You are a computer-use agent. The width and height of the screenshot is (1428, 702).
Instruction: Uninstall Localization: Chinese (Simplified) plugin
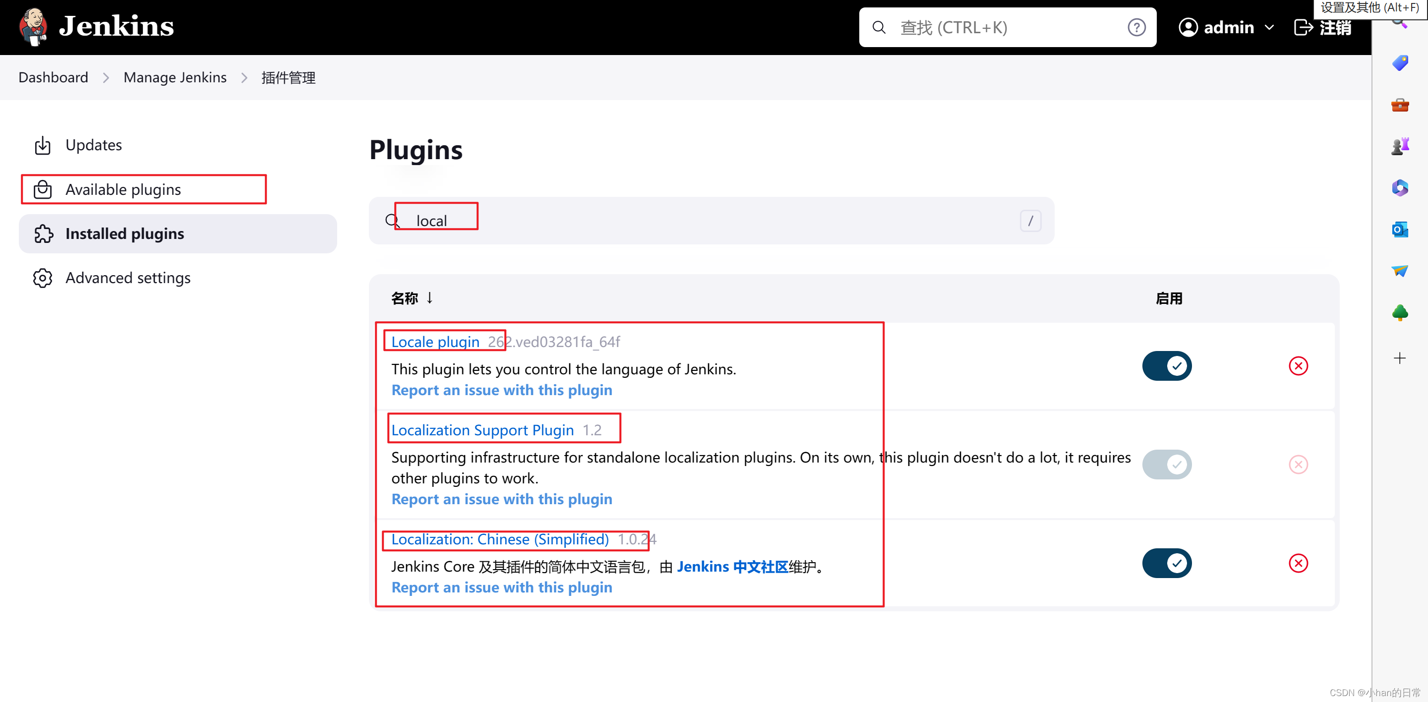[1298, 563]
